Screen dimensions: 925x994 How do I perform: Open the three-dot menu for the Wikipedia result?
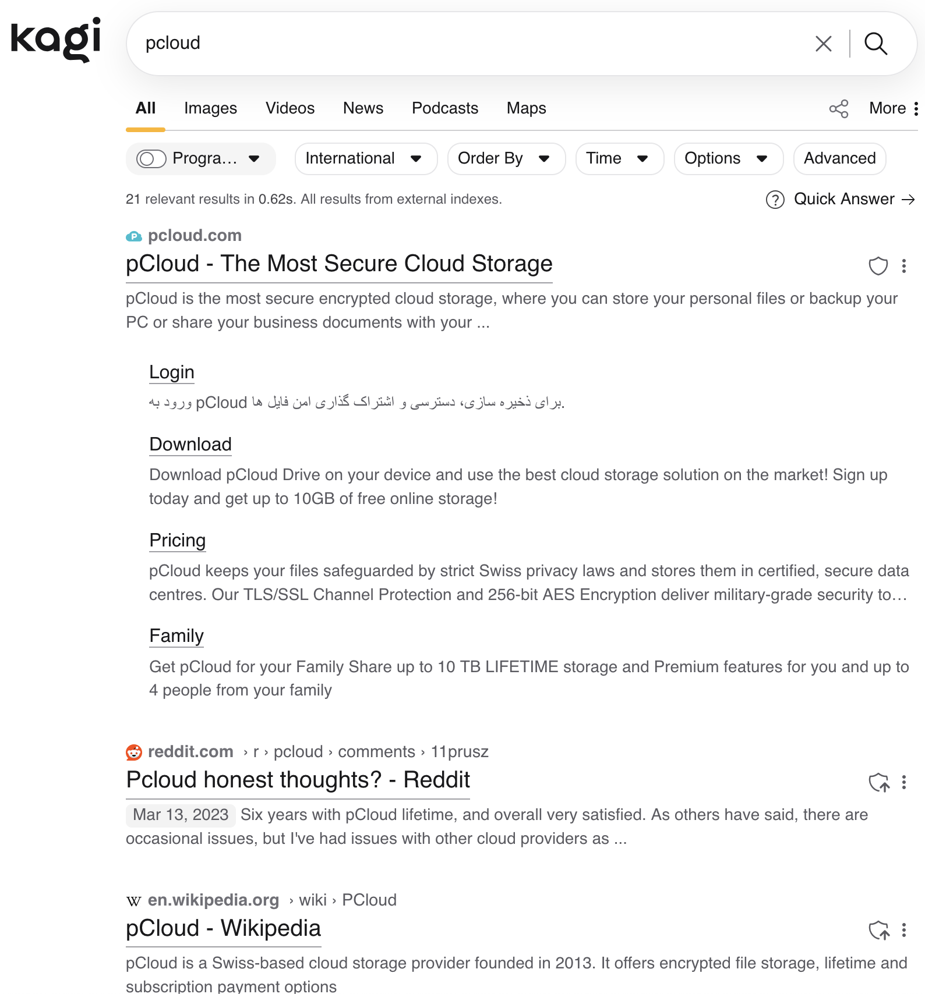pyautogui.click(x=904, y=931)
